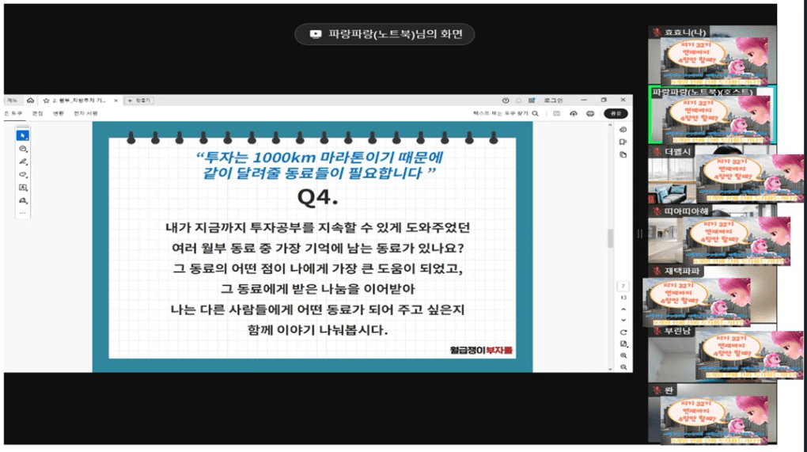Viewport: 807px width, 452px height.
Task: Click the dark 공유 share button
Action: coord(616,113)
